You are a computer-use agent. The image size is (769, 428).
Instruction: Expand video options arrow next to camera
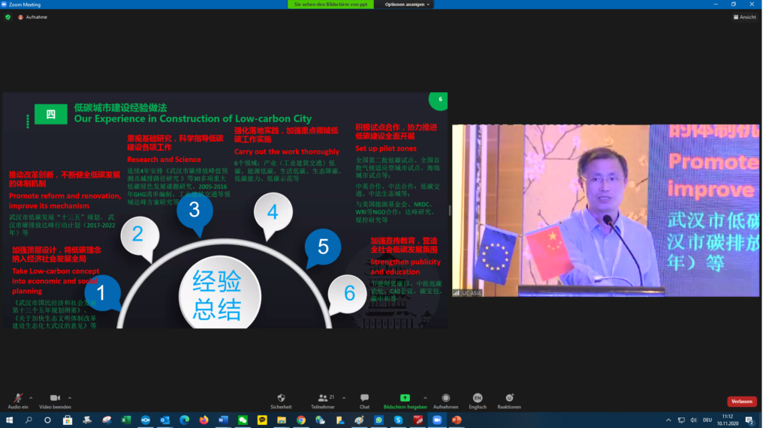[68, 398]
